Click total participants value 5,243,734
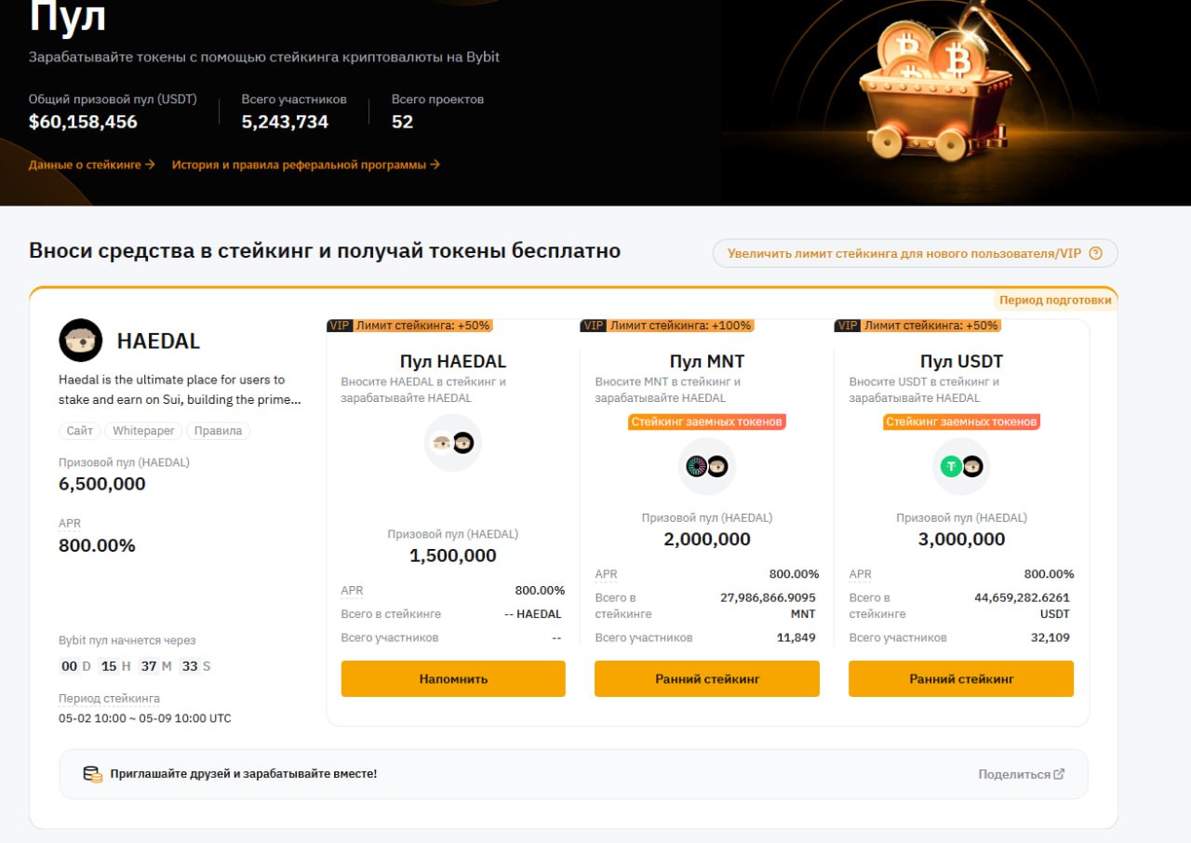The image size is (1191, 843). coord(285,122)
